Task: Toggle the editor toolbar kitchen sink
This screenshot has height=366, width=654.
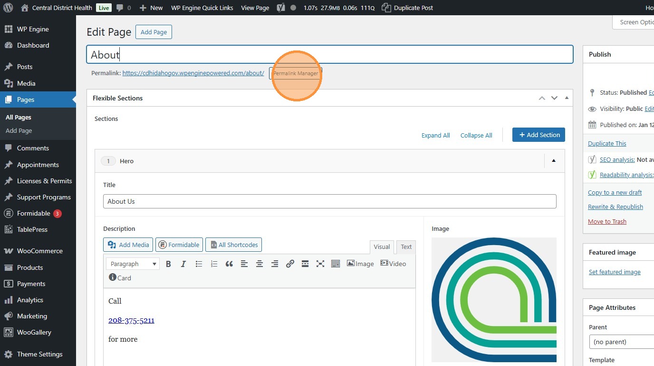Action: pyautogui.click(x=336, y=264)
